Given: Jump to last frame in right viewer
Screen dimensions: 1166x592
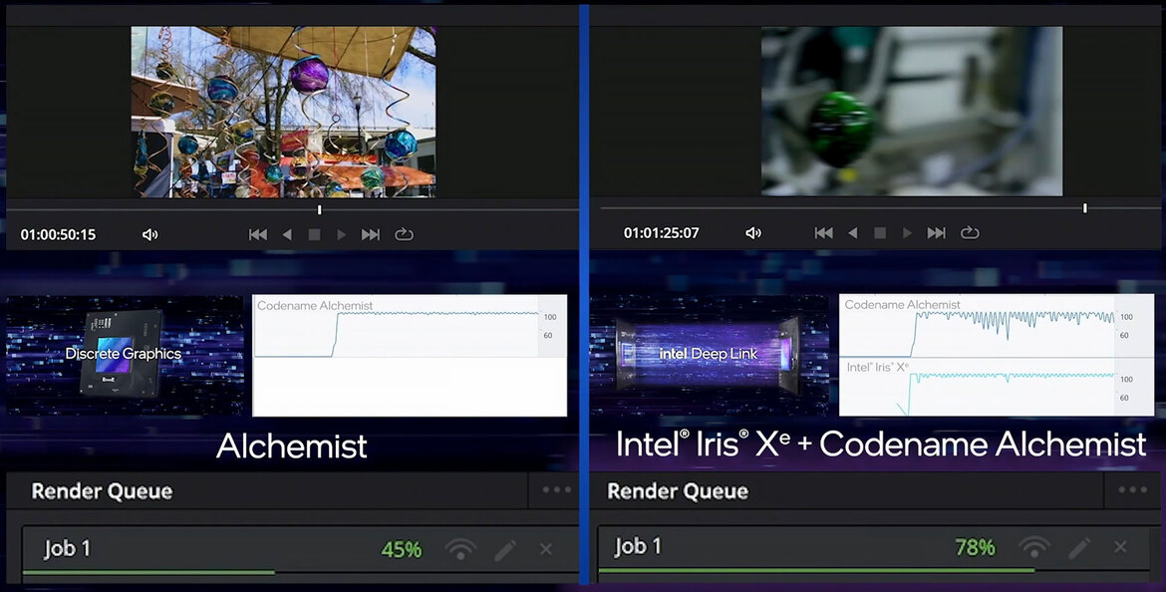Looking at the screenshot, I should point(936,233).
